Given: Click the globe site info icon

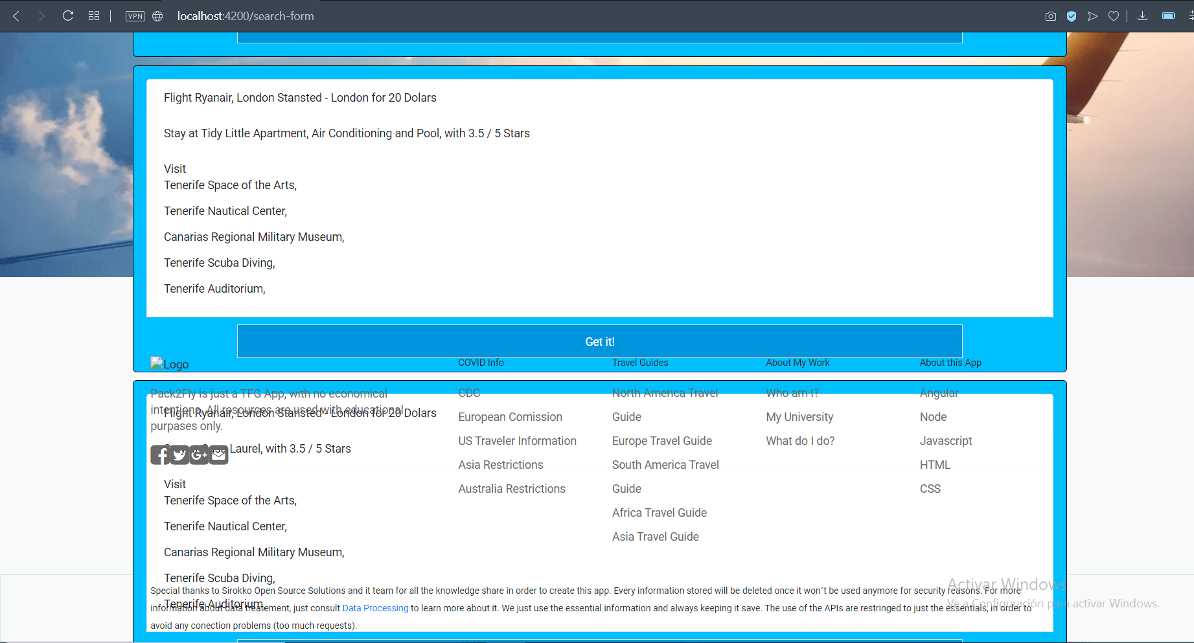Looking at the screenshot, I should (157, 16).
